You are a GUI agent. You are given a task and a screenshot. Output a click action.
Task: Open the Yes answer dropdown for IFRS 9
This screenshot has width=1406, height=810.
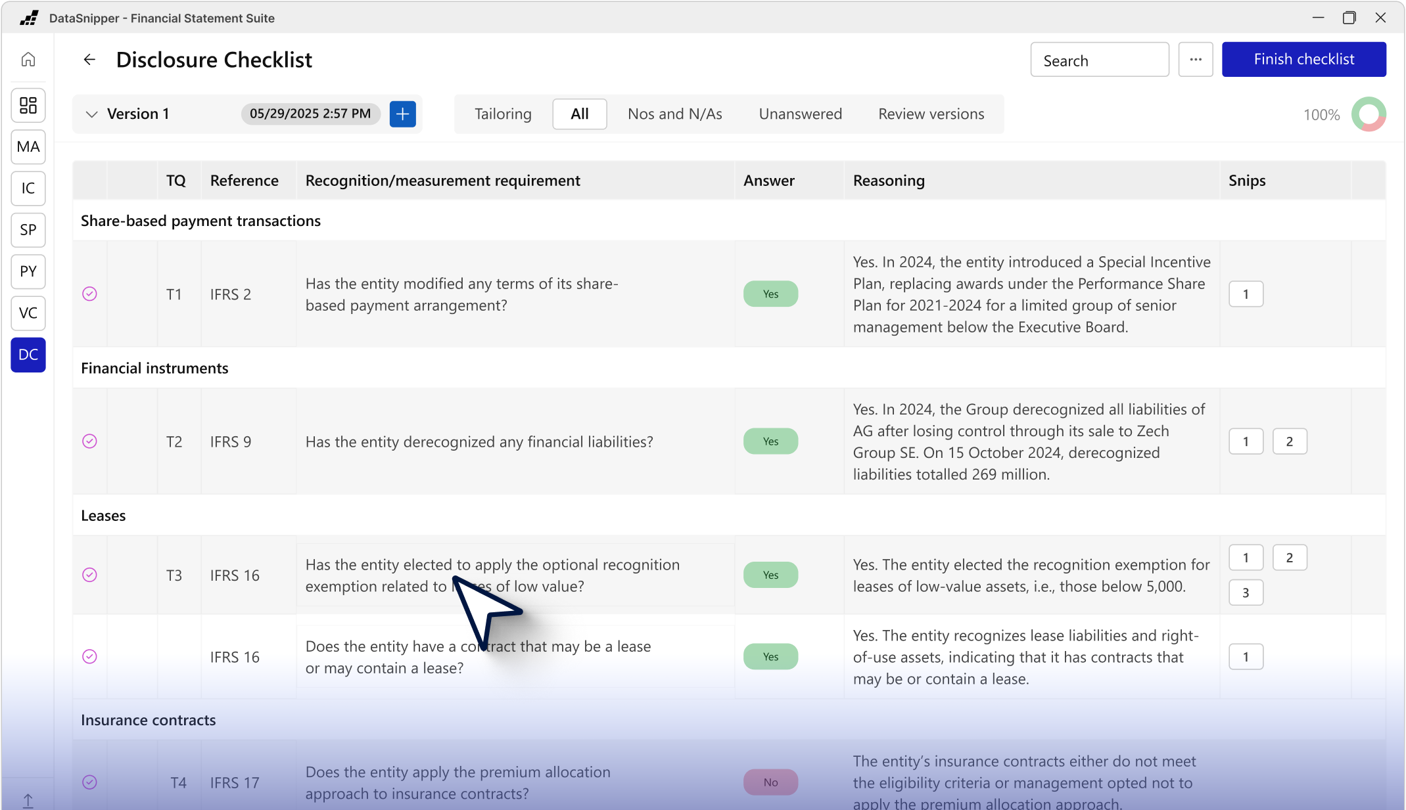(x=770, y=441)
